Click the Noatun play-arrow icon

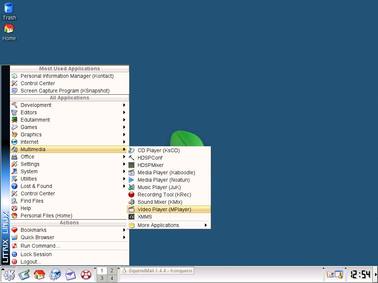(131, 180)
